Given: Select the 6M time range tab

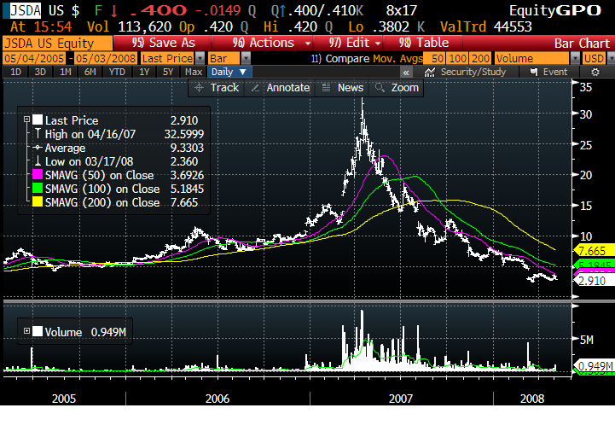Looking at the screenshot, I should [x=90, y=73].
